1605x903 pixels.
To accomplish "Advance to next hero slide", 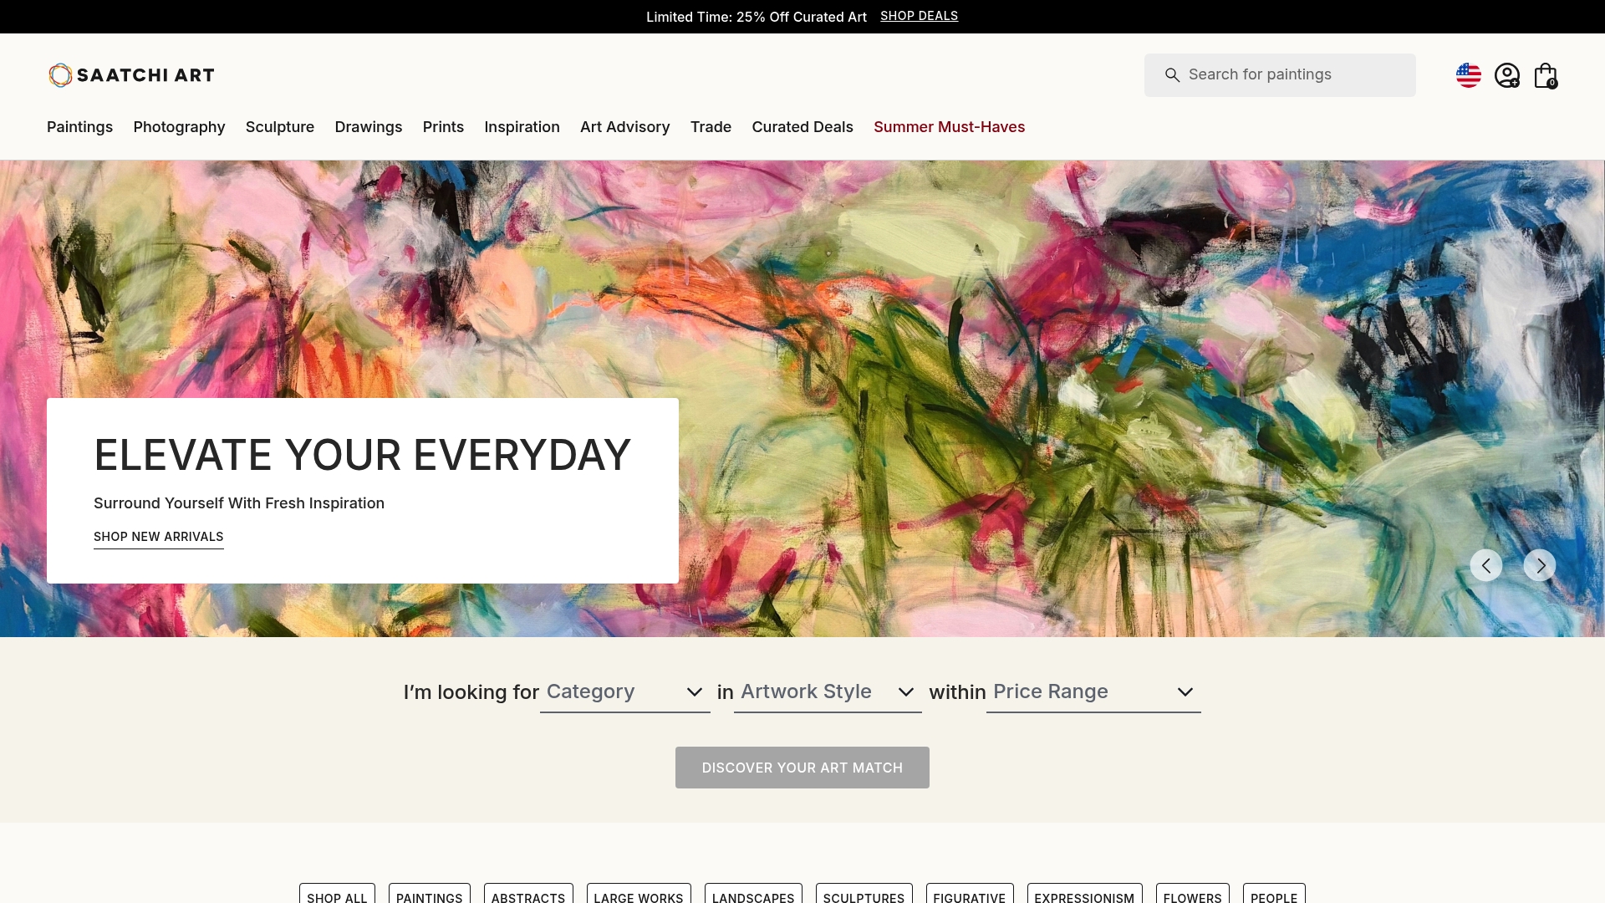I will (x=1540, y=565).
